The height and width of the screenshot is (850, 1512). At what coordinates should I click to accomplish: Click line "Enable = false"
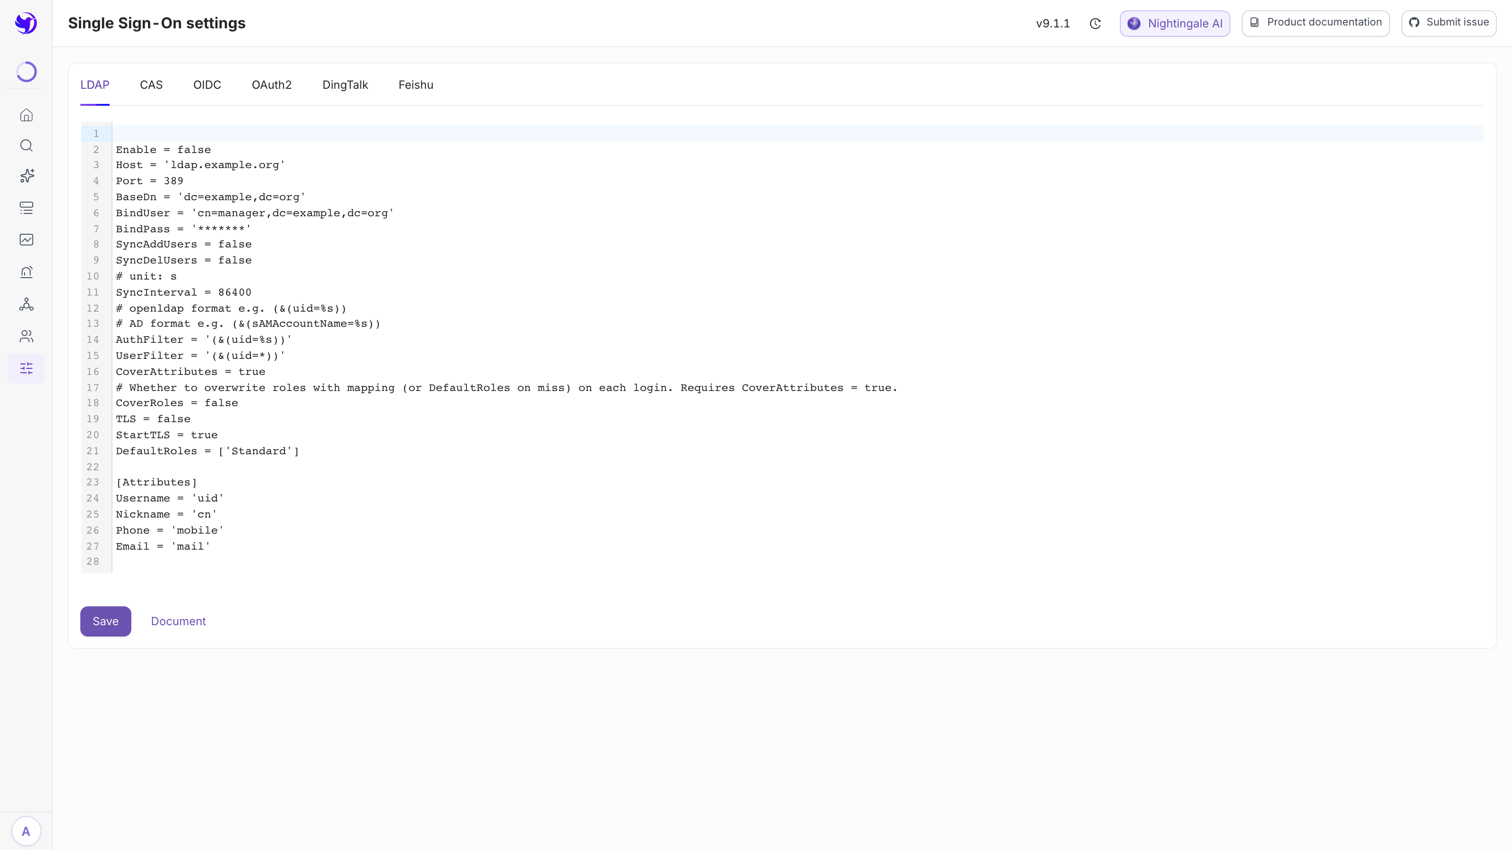tap(163, 150)
